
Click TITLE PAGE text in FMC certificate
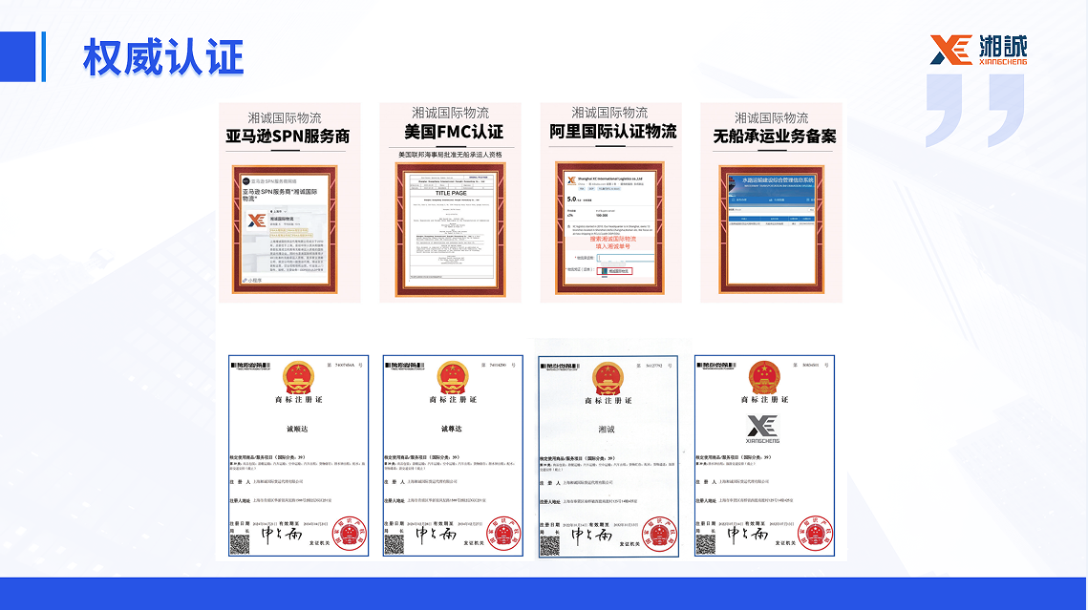(x=450, y=194)
